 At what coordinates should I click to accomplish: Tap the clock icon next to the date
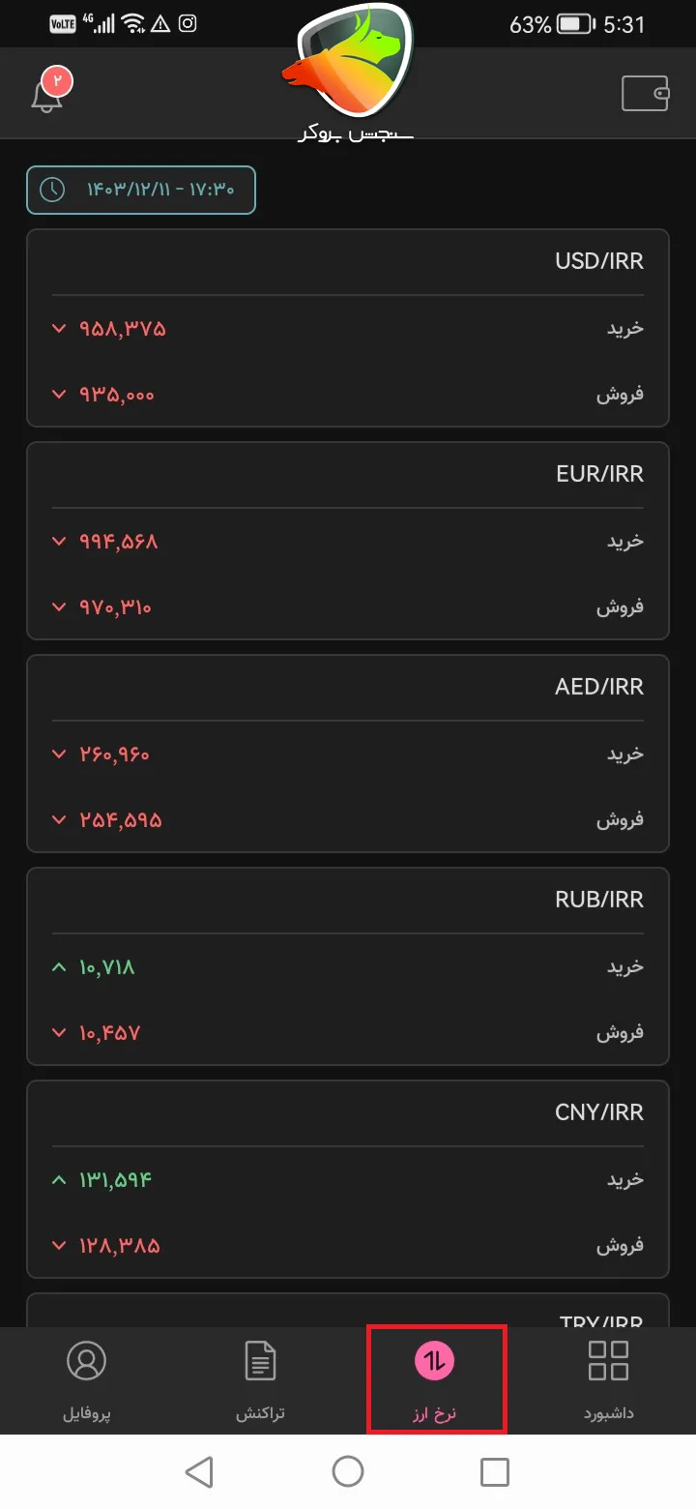pyautogui.click(x=49, y=190)
